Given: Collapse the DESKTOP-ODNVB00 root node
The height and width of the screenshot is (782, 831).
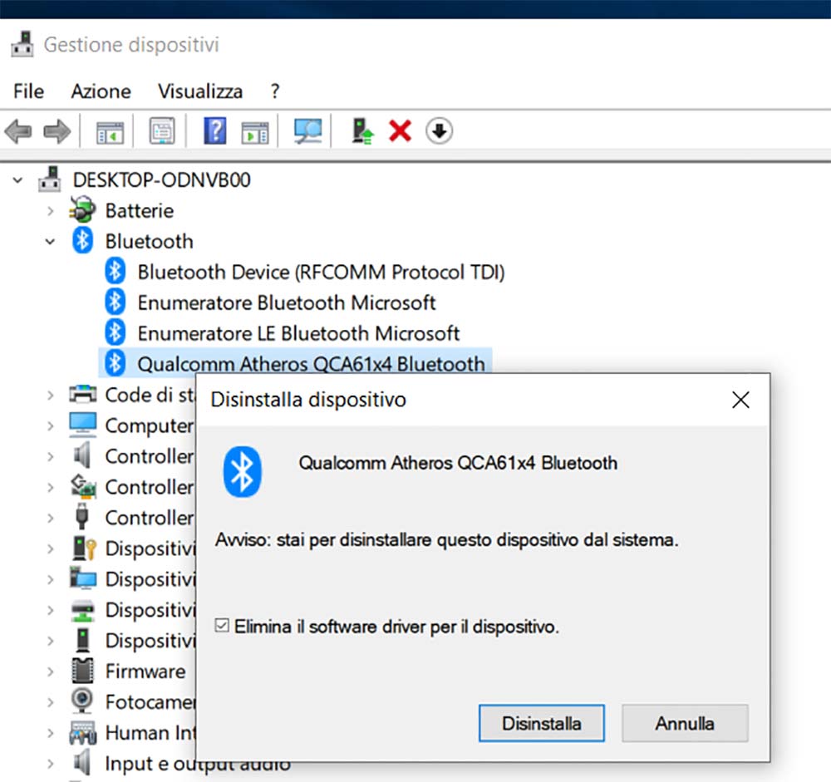Looking at the screenshot, I should 17,180.
